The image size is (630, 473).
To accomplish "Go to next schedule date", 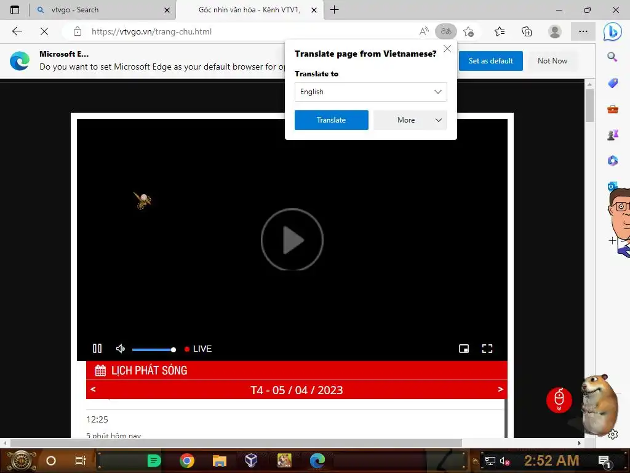I will (500, 389).
